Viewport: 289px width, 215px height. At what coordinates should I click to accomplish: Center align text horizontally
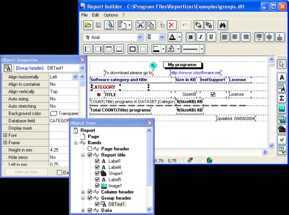(x=235, y=37)
